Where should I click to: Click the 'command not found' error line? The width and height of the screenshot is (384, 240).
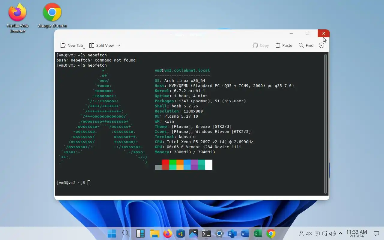(96, 60)
